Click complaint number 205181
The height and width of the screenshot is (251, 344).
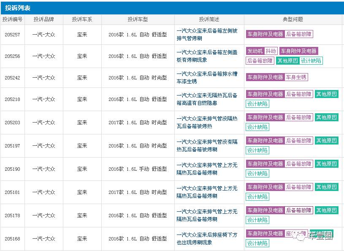click(12, 192)
